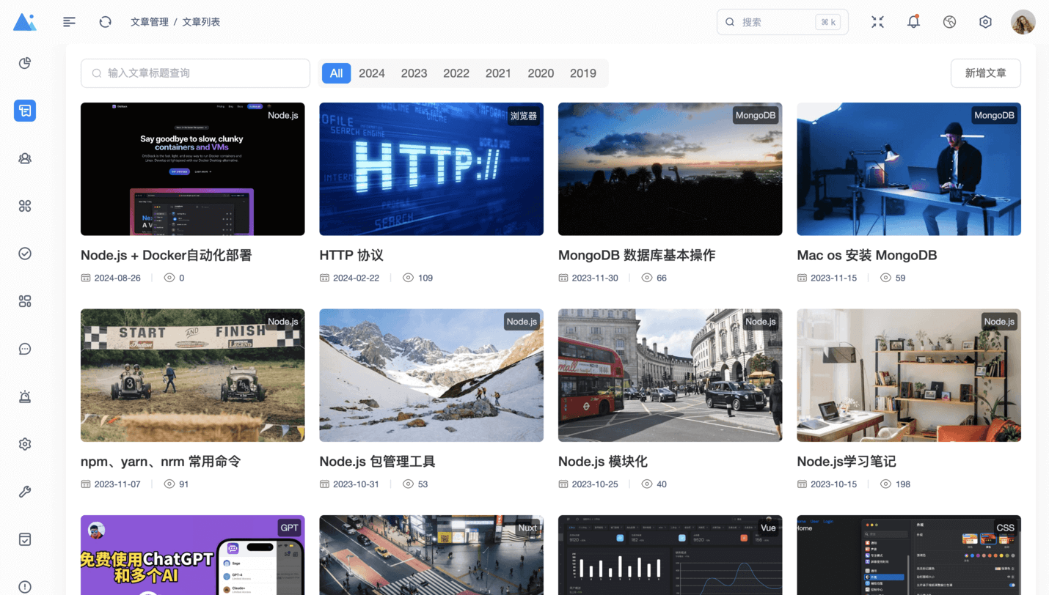Click the 浏览器 tag on HTTP card
This screenshot has height=595, width=1049.
coord(524,116)
